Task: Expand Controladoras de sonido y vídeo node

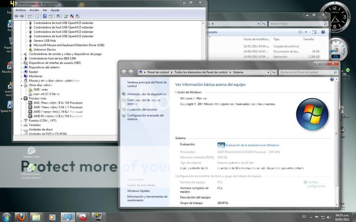Action: click(22, 54)
